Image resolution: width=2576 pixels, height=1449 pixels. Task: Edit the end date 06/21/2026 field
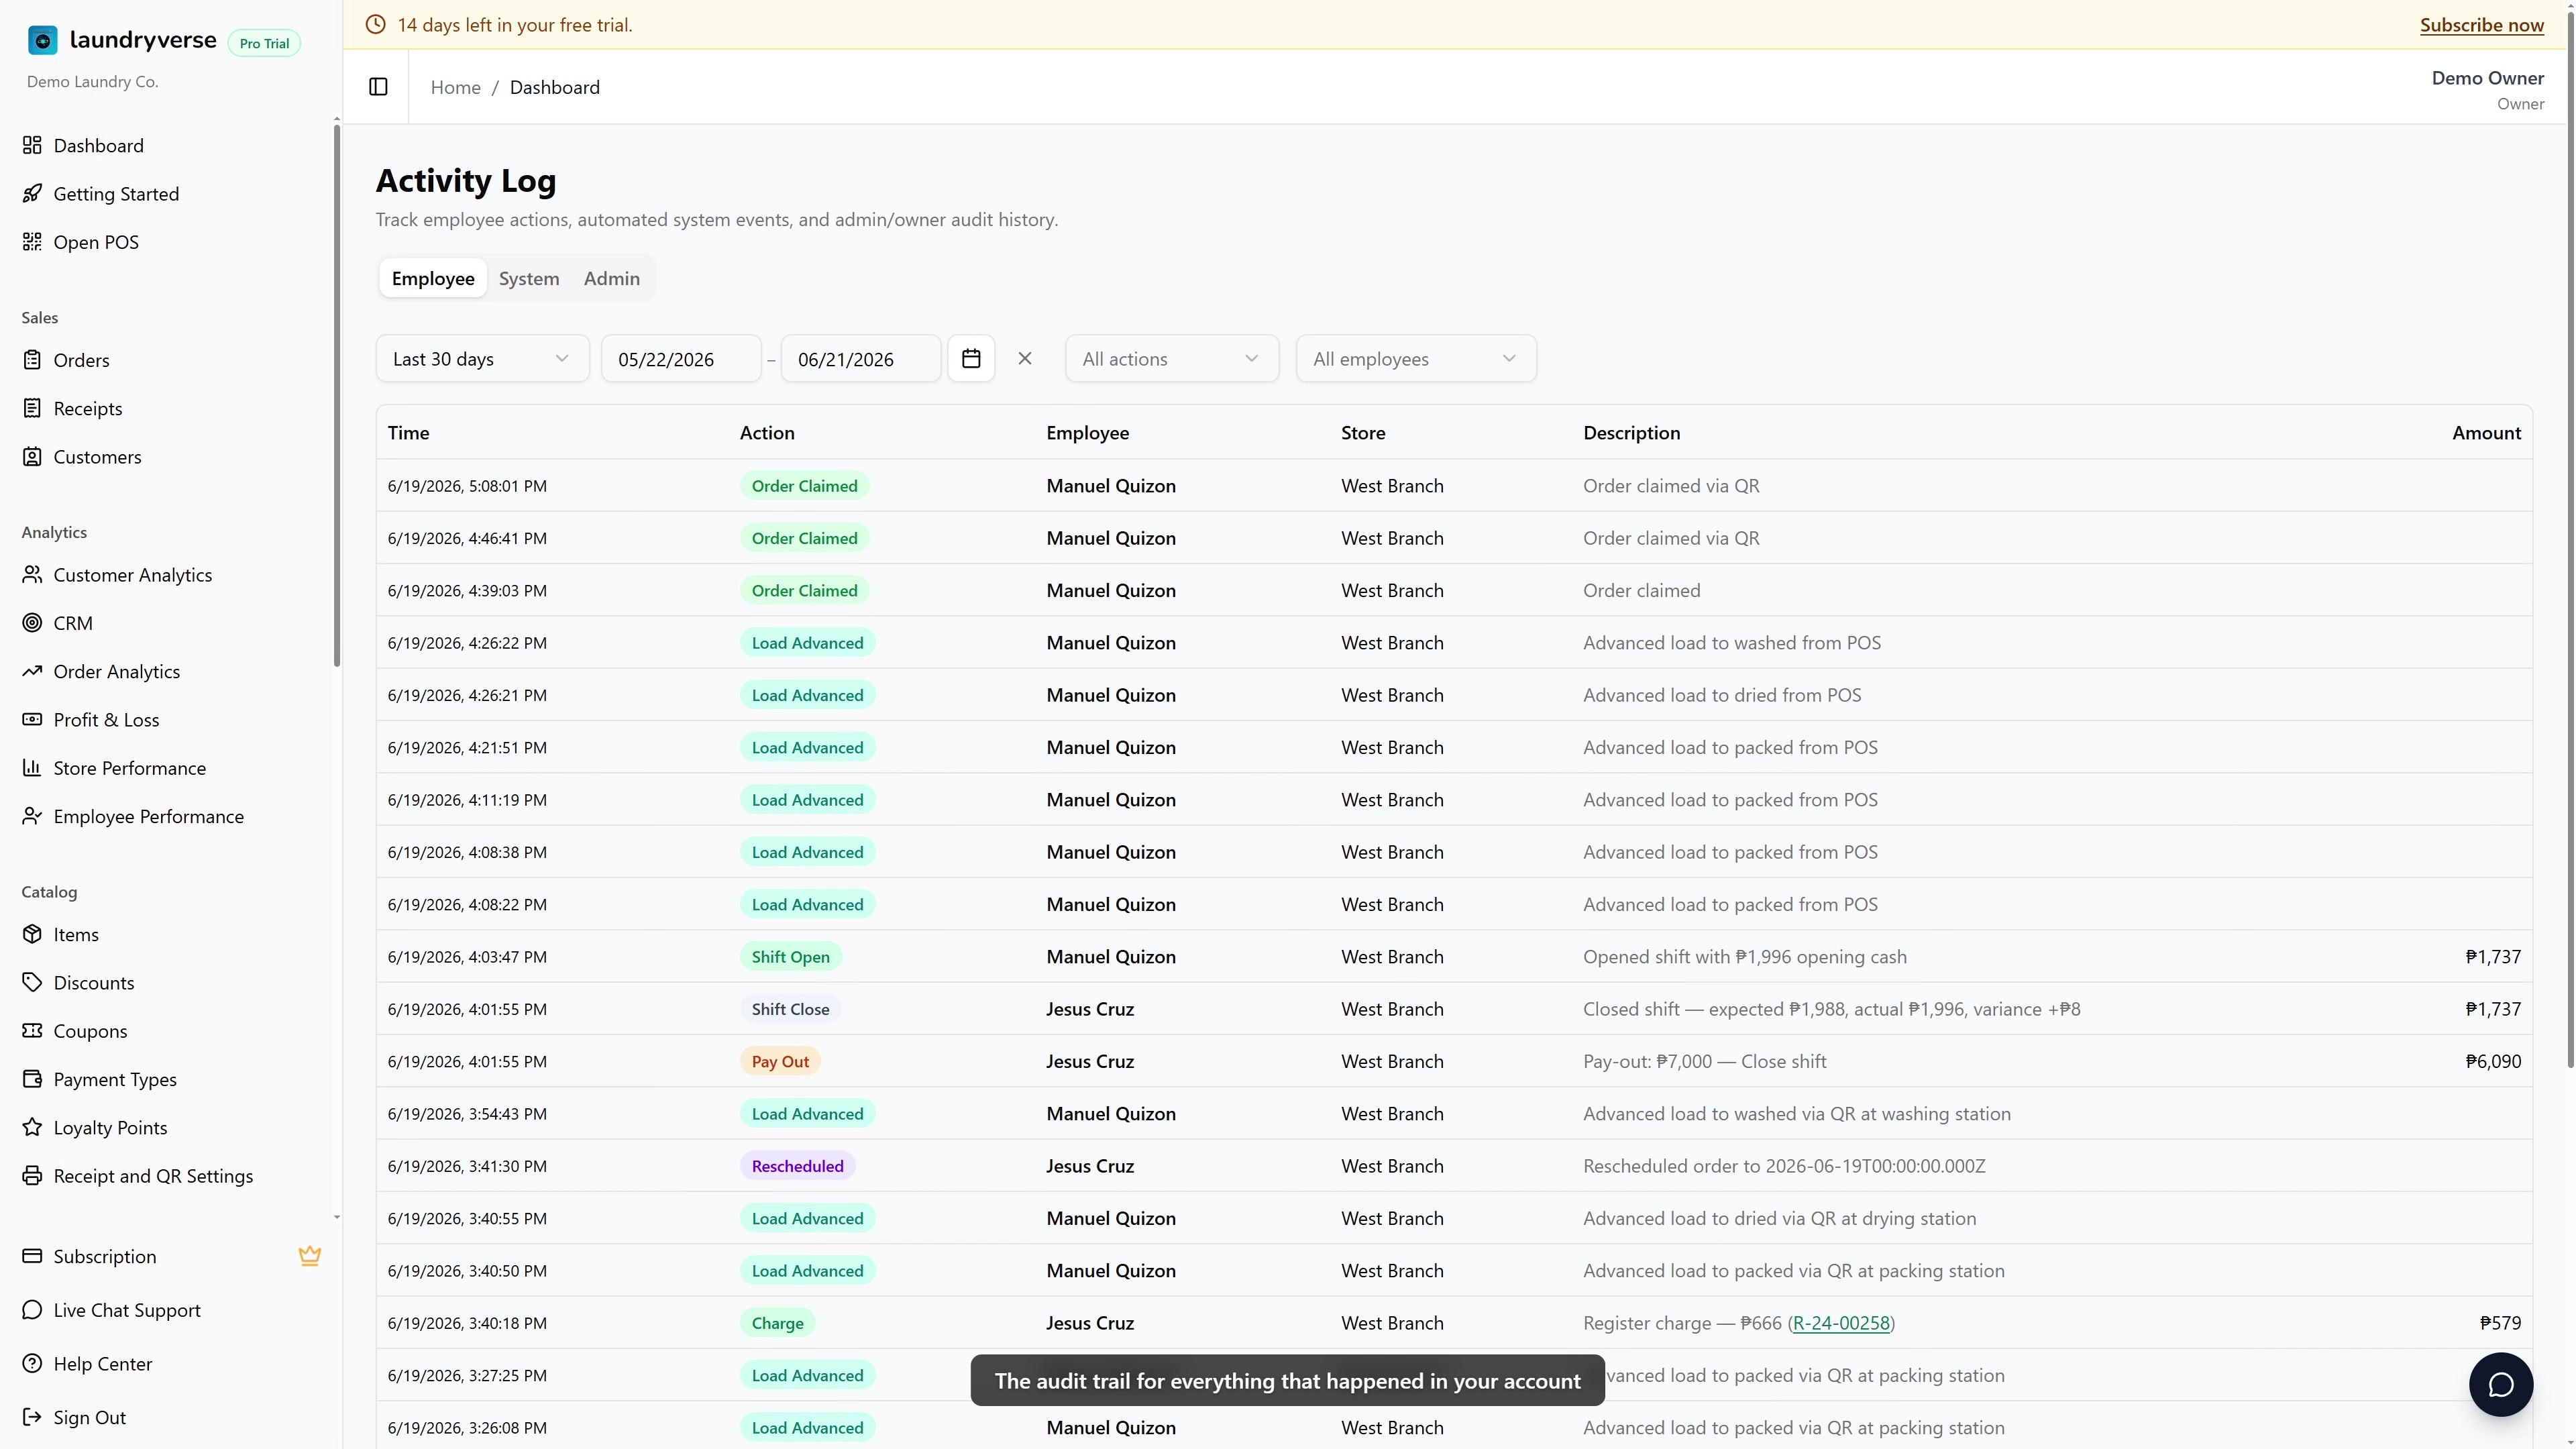coord(861,358)
